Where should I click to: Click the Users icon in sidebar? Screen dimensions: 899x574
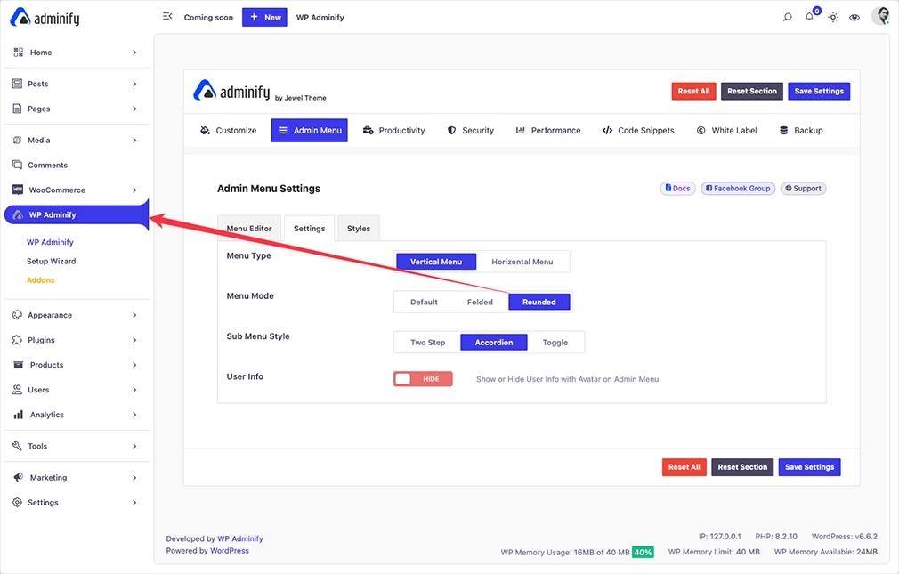17,390
